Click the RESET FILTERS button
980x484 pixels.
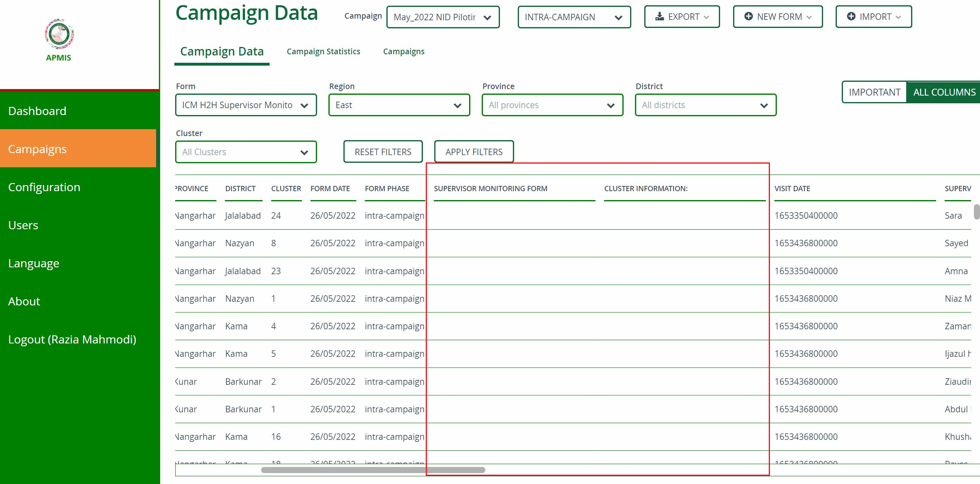383,151
